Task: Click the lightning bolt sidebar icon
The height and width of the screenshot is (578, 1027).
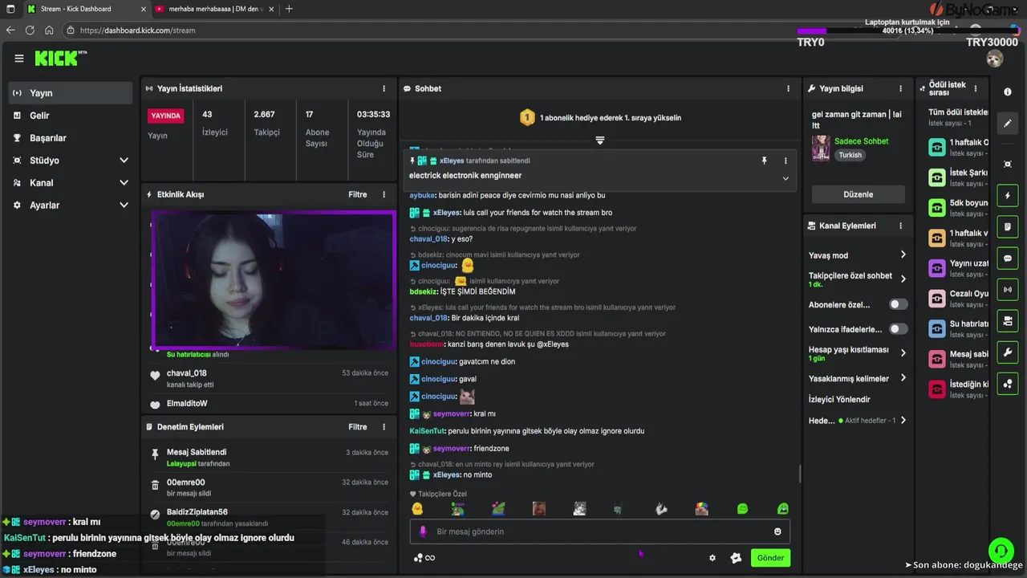Action: click(1008, 196)
